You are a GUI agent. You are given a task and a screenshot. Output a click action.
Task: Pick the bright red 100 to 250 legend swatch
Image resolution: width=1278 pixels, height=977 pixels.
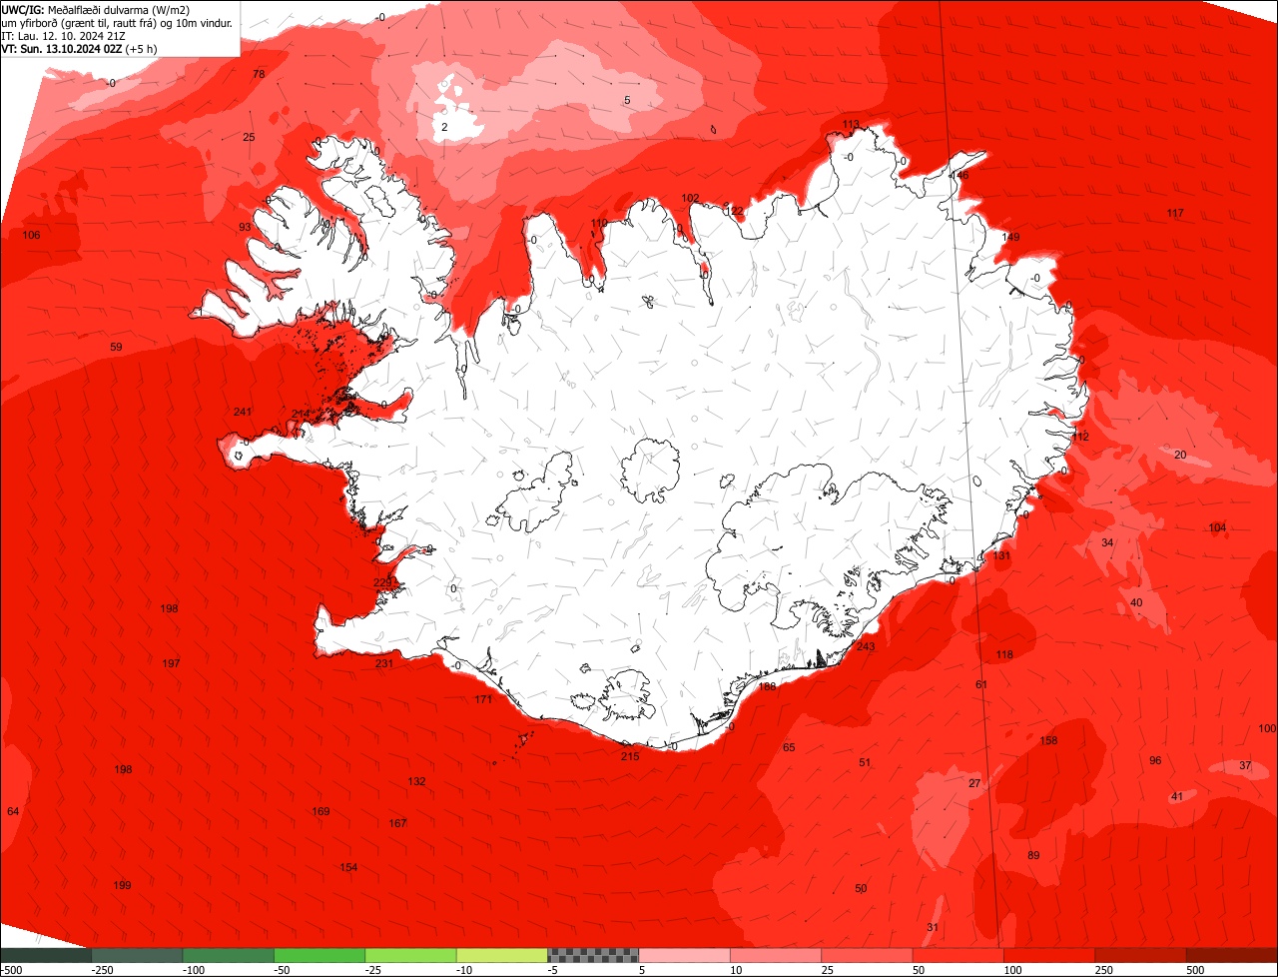[1050, 955]
